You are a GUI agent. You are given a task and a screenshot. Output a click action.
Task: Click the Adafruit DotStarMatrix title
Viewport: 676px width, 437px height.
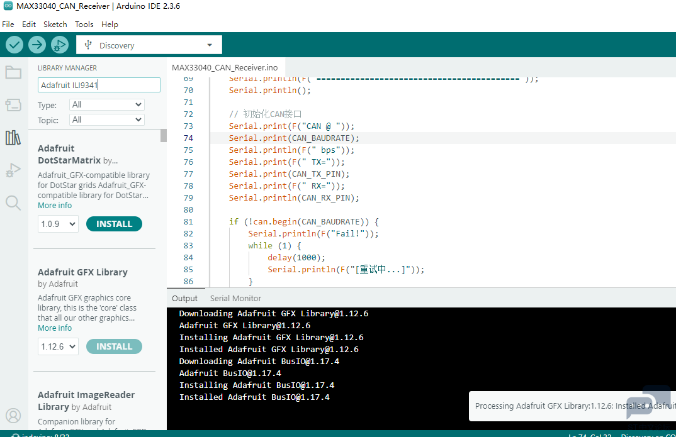pos(69,154)
